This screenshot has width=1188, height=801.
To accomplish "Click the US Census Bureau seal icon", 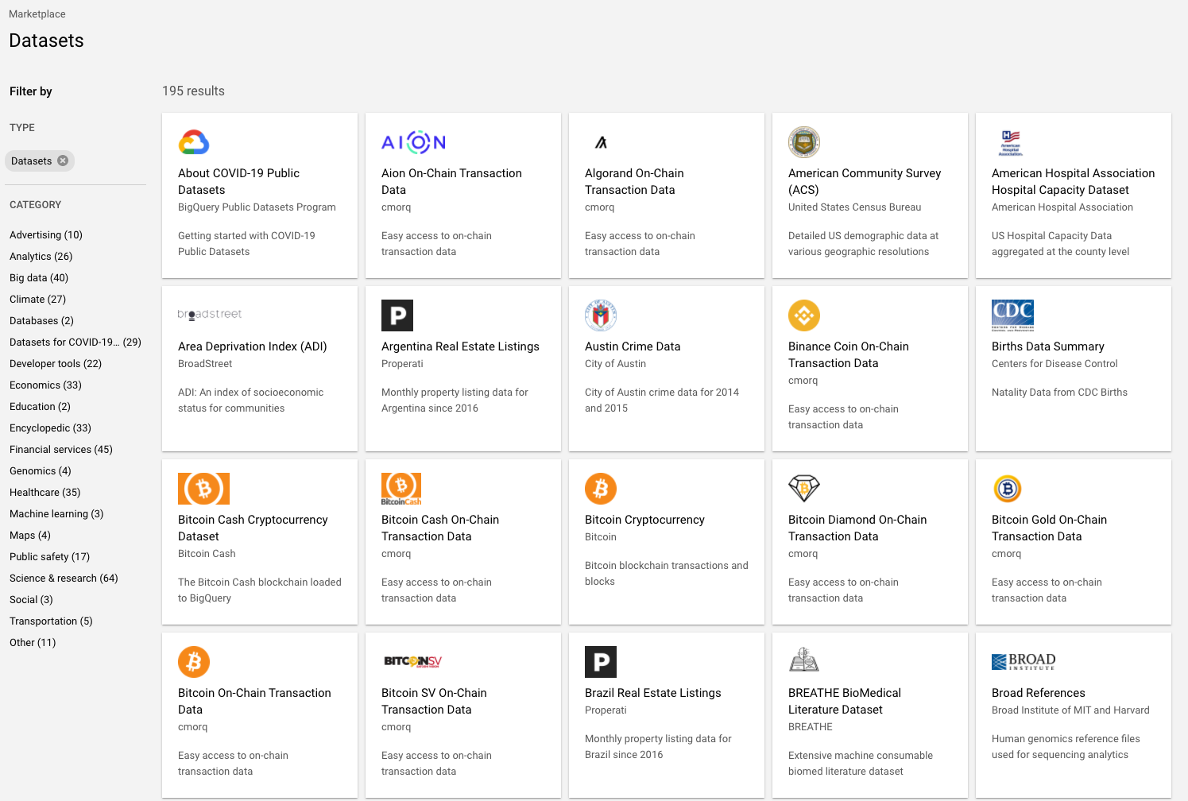I will 804,142.
